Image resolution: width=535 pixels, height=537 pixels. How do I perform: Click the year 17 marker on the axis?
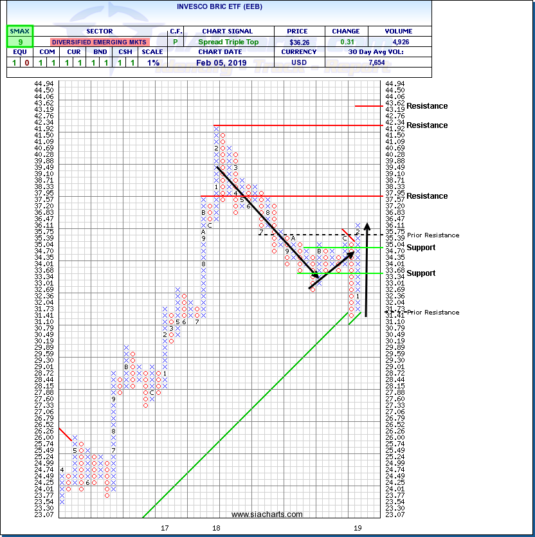point(165,528)
